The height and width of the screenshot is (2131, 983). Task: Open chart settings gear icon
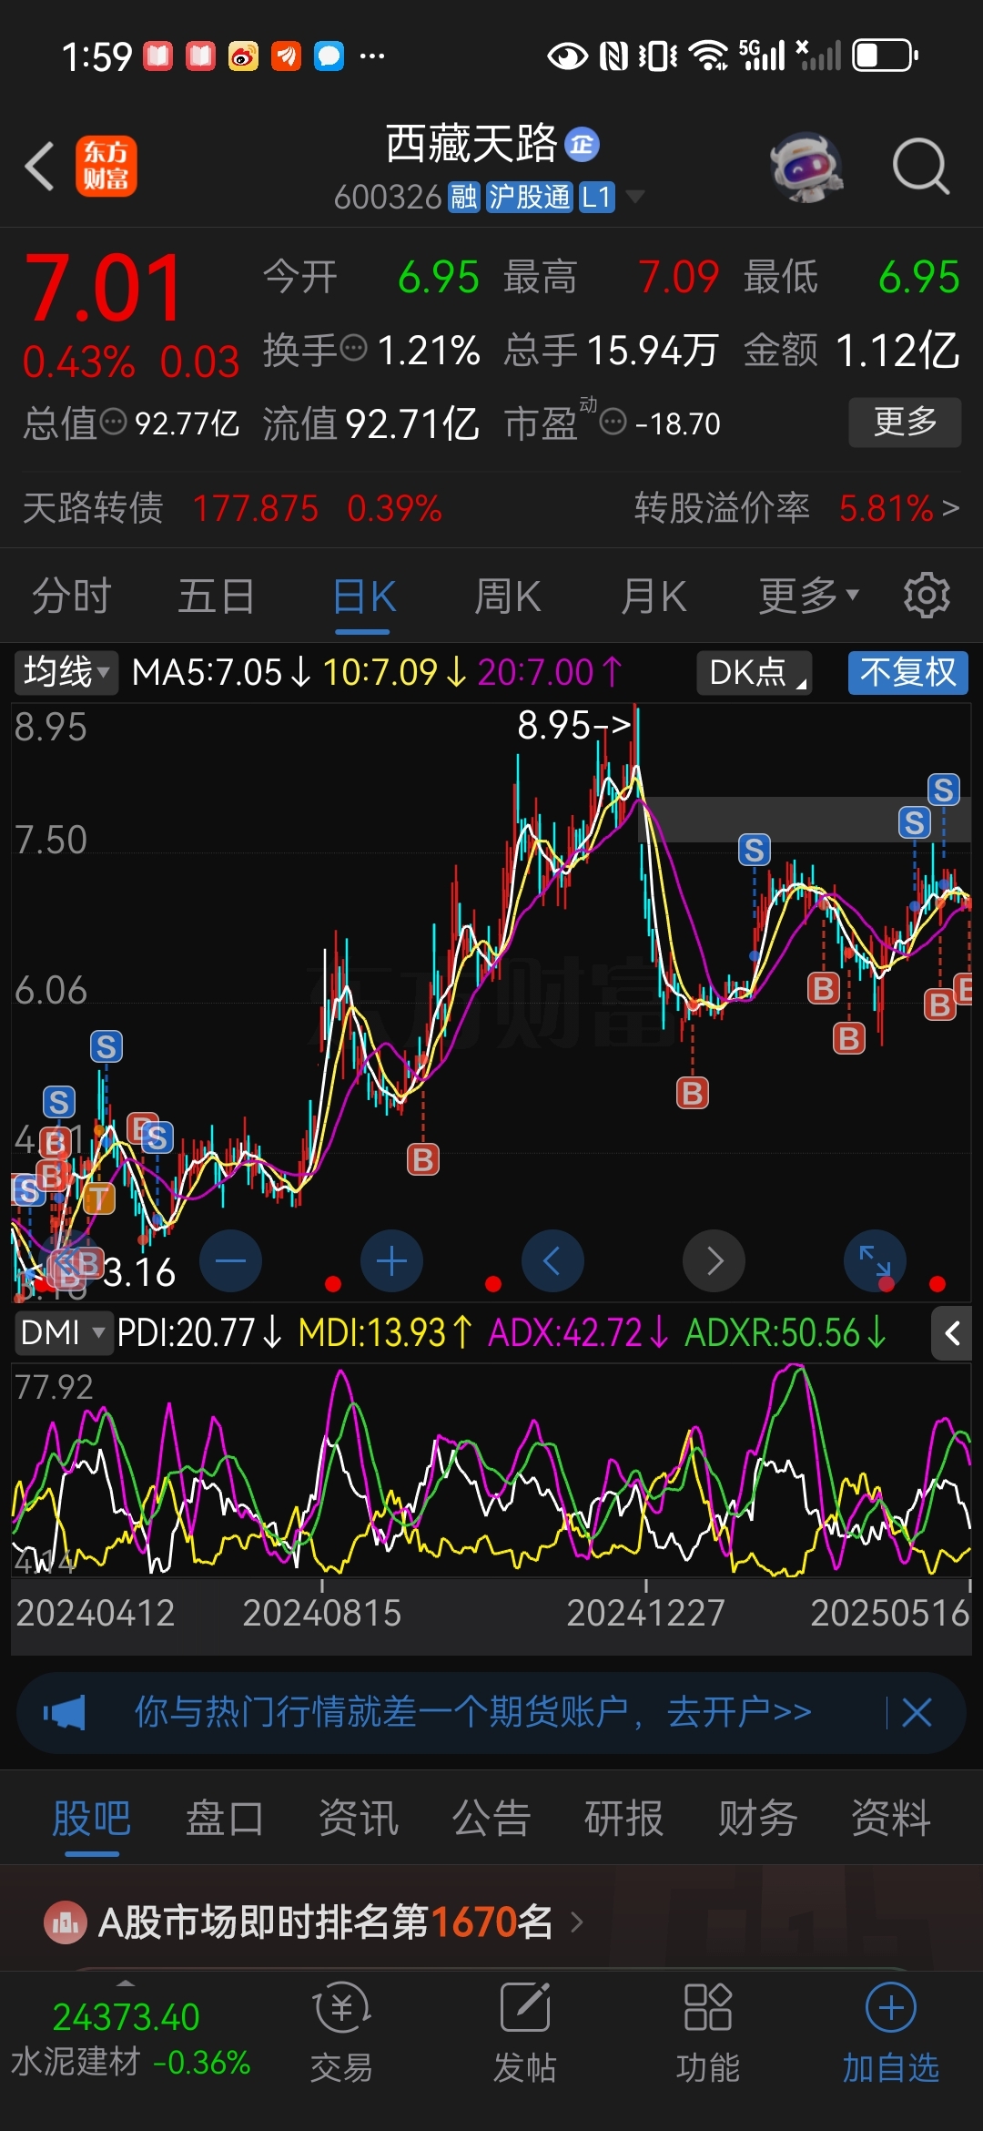coord(927,596)
